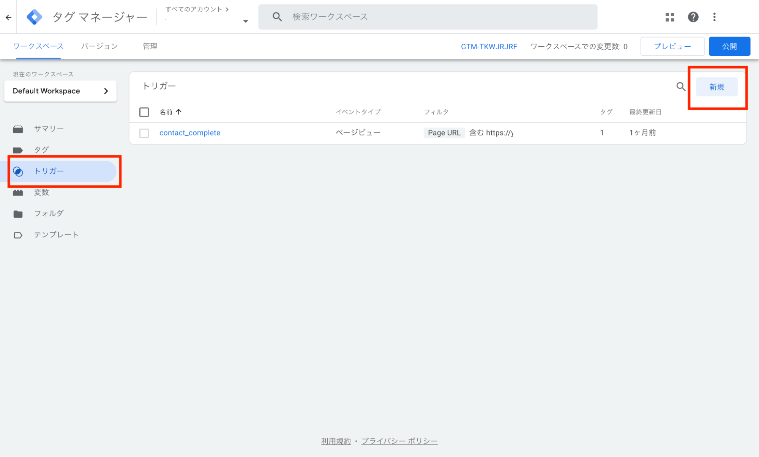Click the ページビュー event type cell
759x457 pixels.
coord(358,132)
